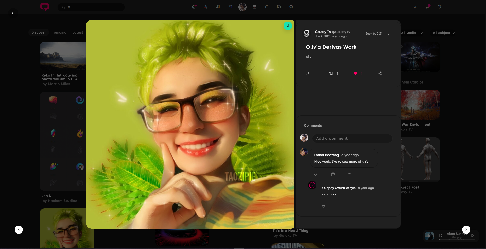486x249 pixels.
Task: Open the All Subject filter dropdown
Action: 443,33
